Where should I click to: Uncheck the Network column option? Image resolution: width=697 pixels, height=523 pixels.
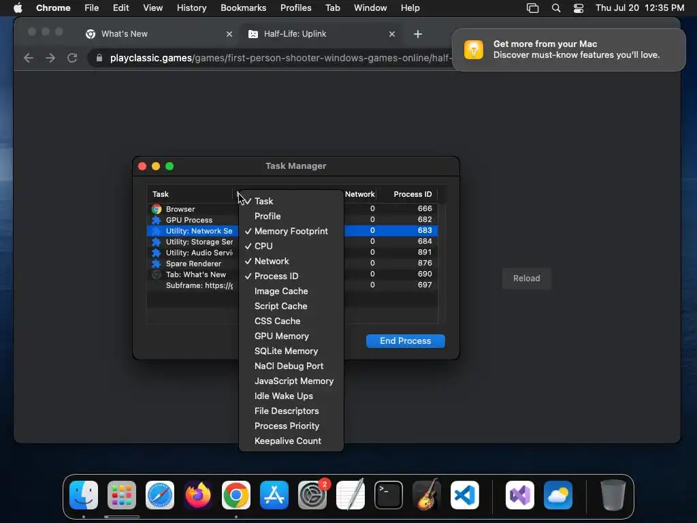click(291, 261)
